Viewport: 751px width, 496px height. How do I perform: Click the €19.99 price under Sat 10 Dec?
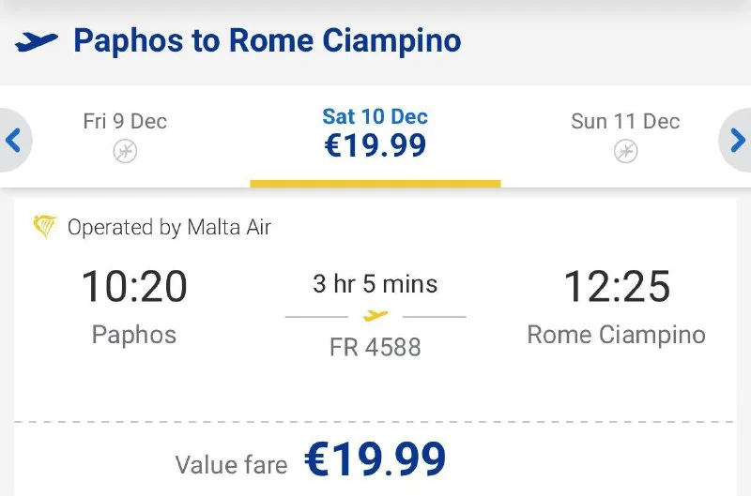click(375, 146)
